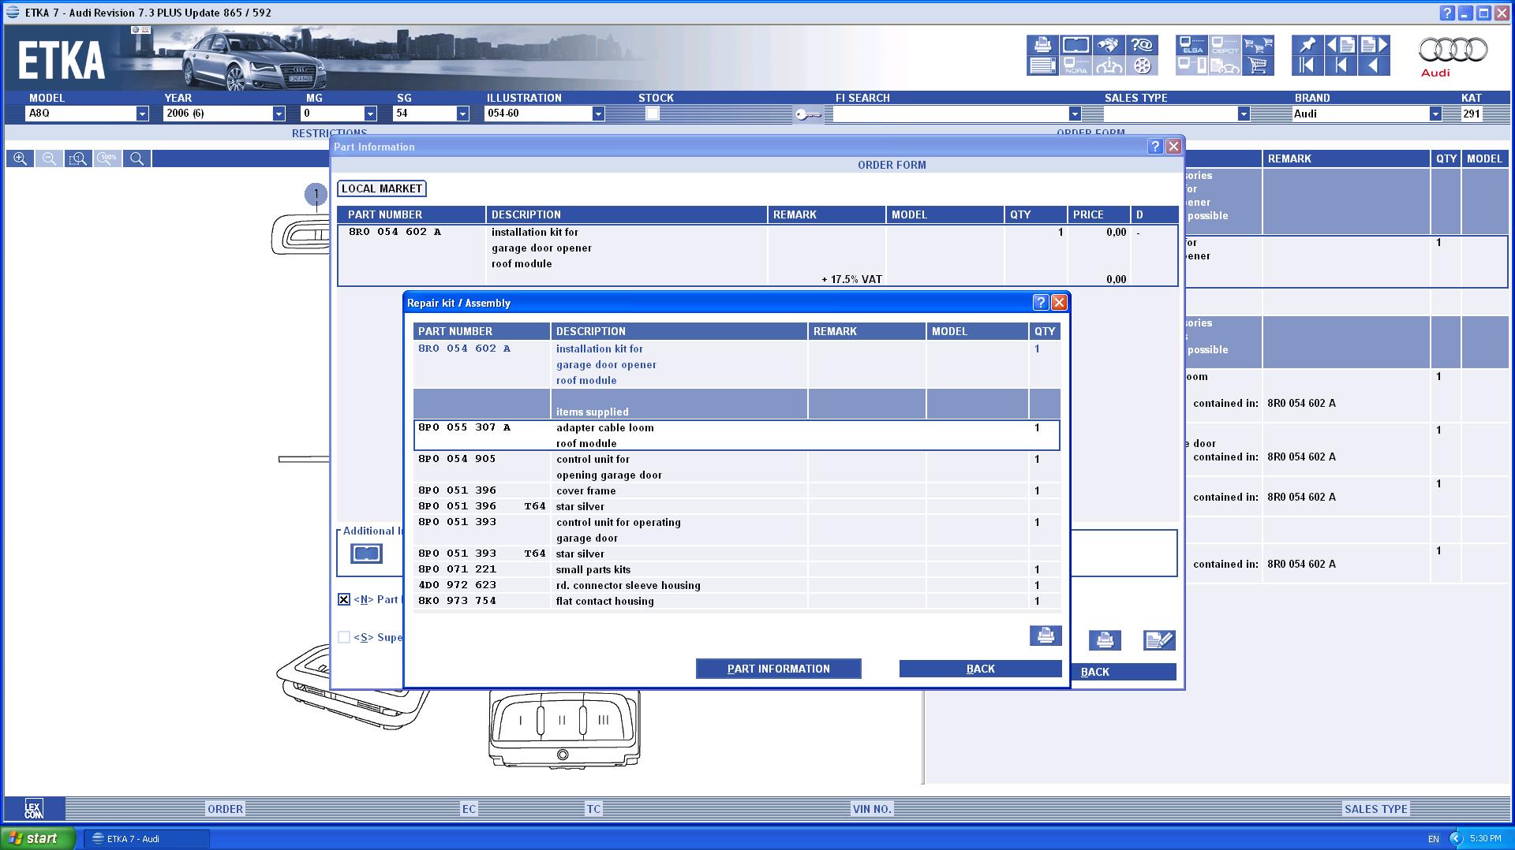The image size is (1515, 850).
Task: Select the zoom-to-area tool
Action: click(78, 158)
